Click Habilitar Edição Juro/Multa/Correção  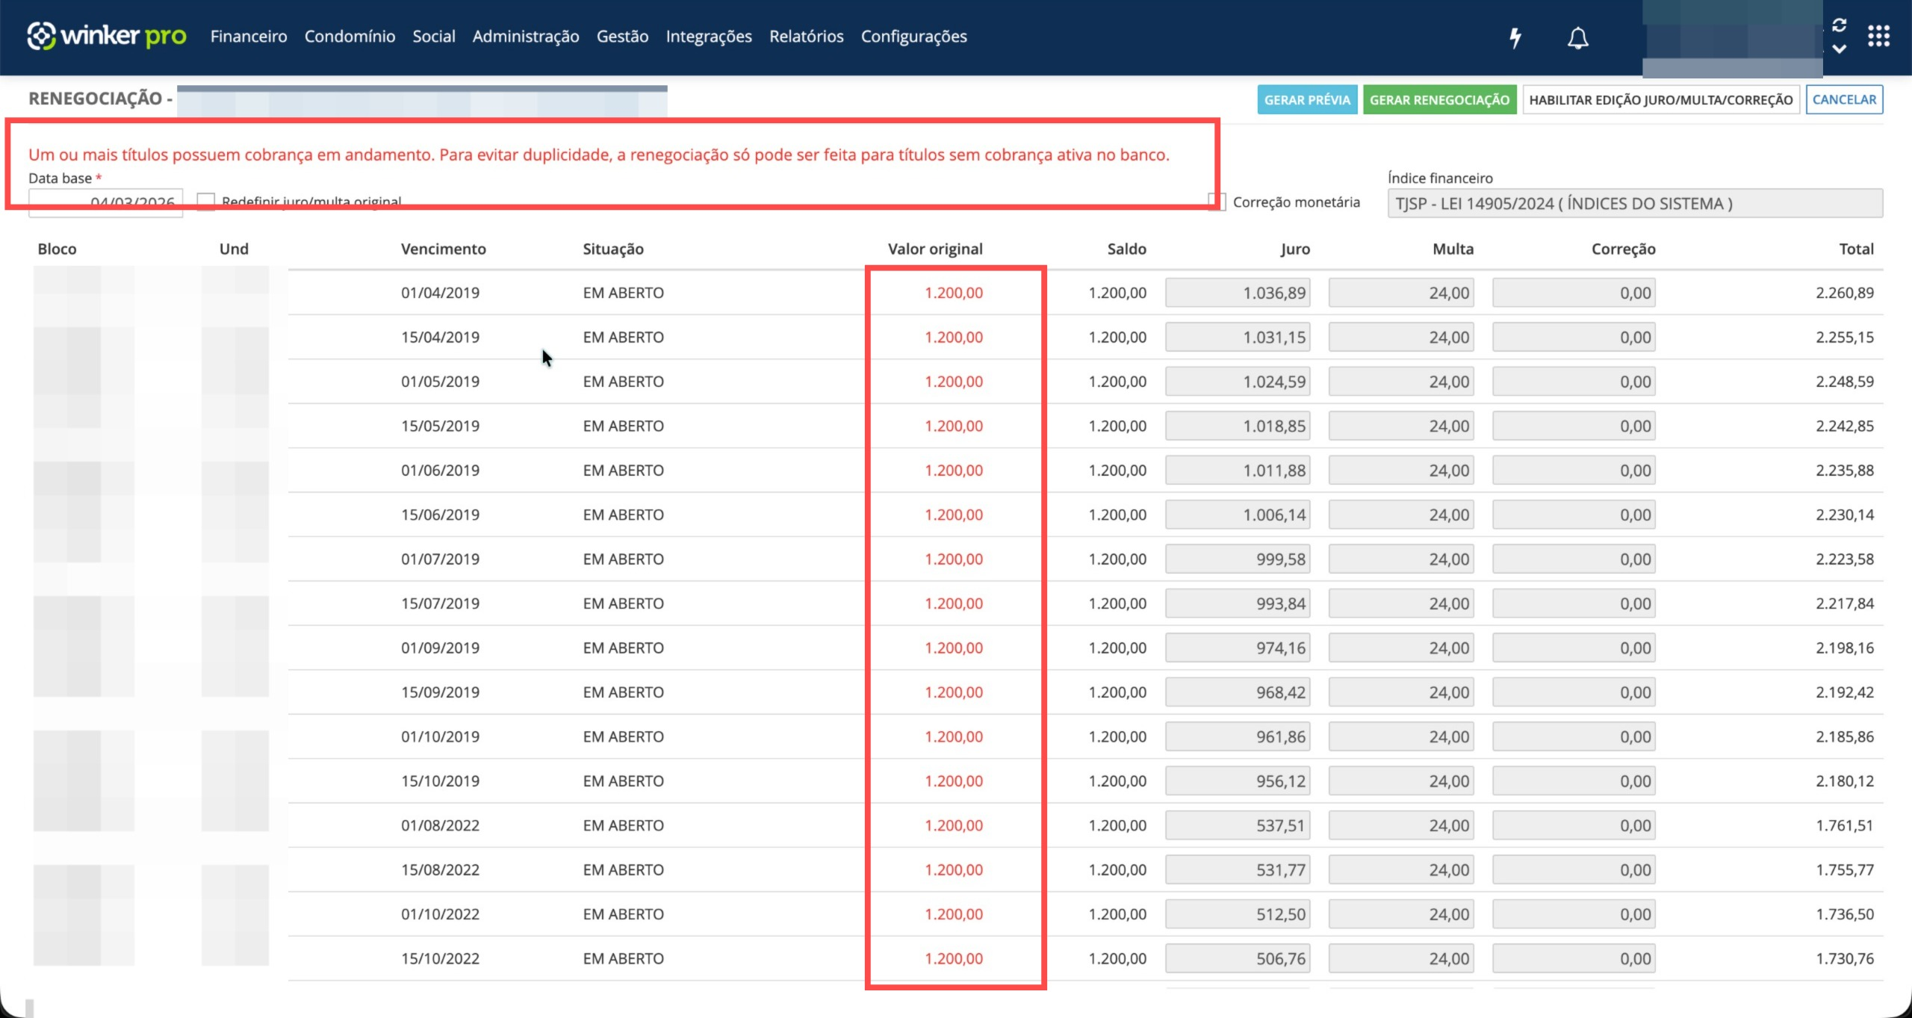(1660, 100)
